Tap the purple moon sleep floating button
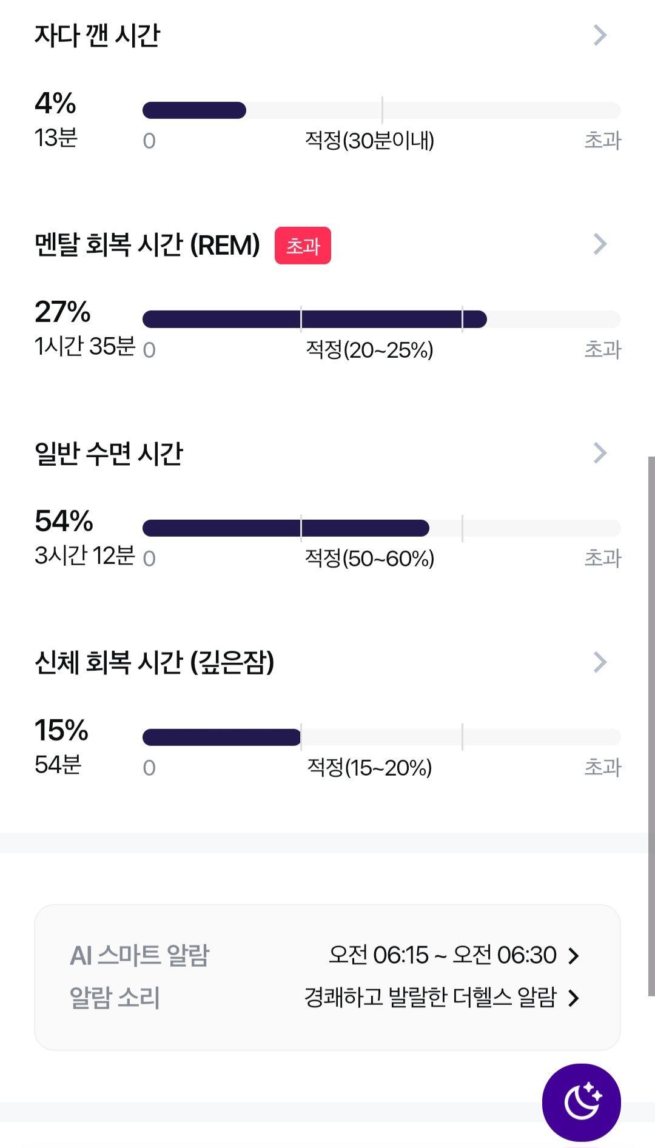Image resolution: width=655 pixels, height=1148 pixels. click(x=581, y=1102)
